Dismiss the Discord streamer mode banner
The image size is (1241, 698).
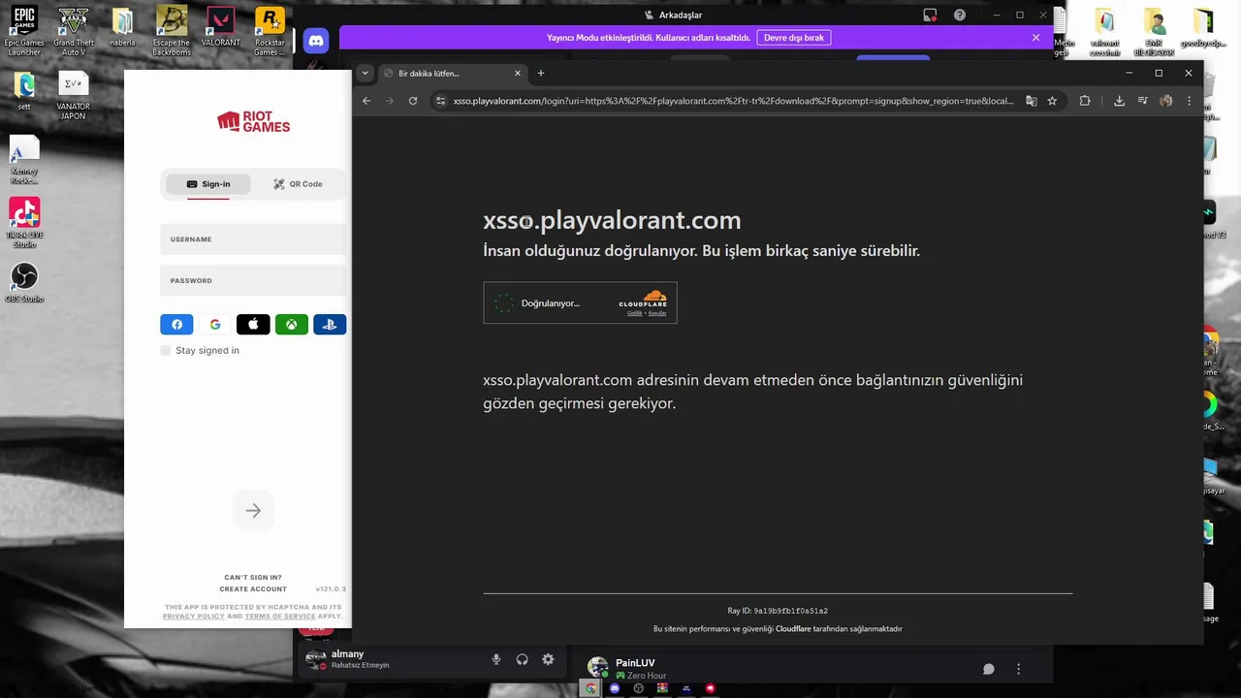click(x=1035, y=38)
